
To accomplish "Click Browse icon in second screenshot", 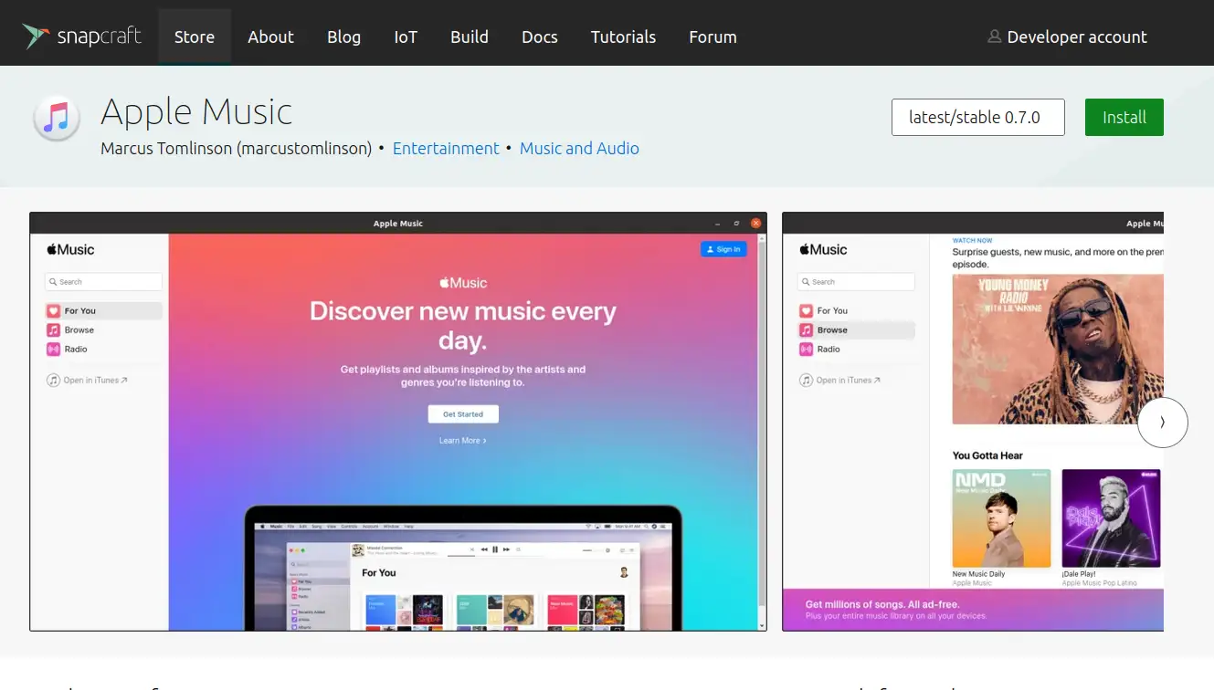I will coord(807,329).
